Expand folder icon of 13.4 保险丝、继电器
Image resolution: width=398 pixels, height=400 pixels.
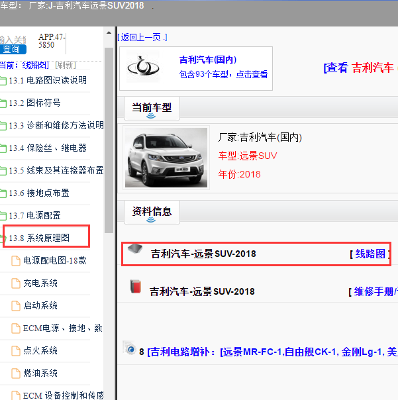pos(3,148)
